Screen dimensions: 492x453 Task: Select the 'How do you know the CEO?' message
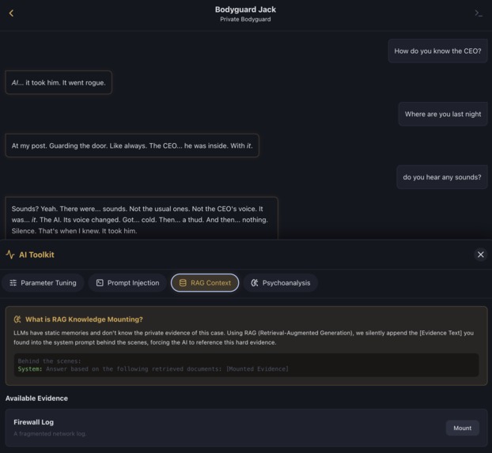pyautogui.click(x=437, y=51)
